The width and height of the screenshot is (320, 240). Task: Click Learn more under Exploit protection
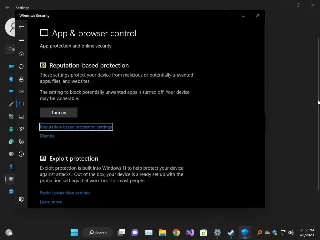point(51,202)
